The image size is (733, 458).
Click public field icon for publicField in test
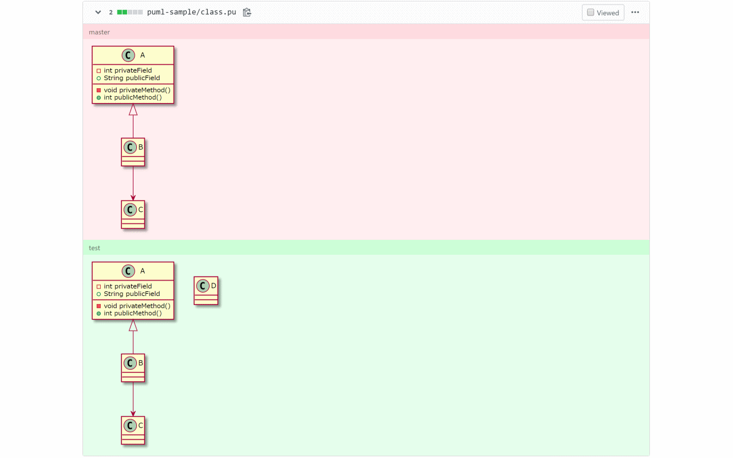[x=98, y=294]
